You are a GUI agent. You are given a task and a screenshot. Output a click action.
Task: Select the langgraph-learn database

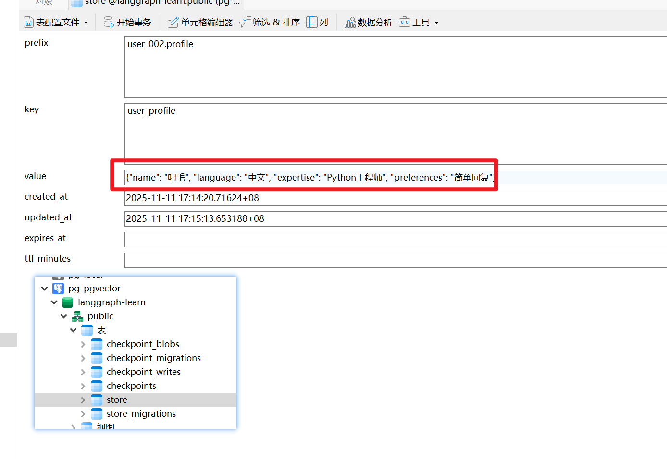(x=111, y=302)
